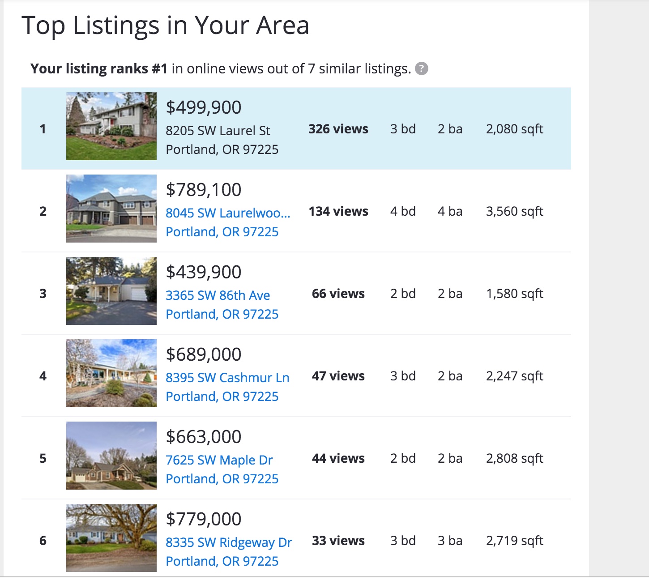Select the highlighted $499,900 price text
The height and width of the screenshot is (580, 649).
[204, 107]
